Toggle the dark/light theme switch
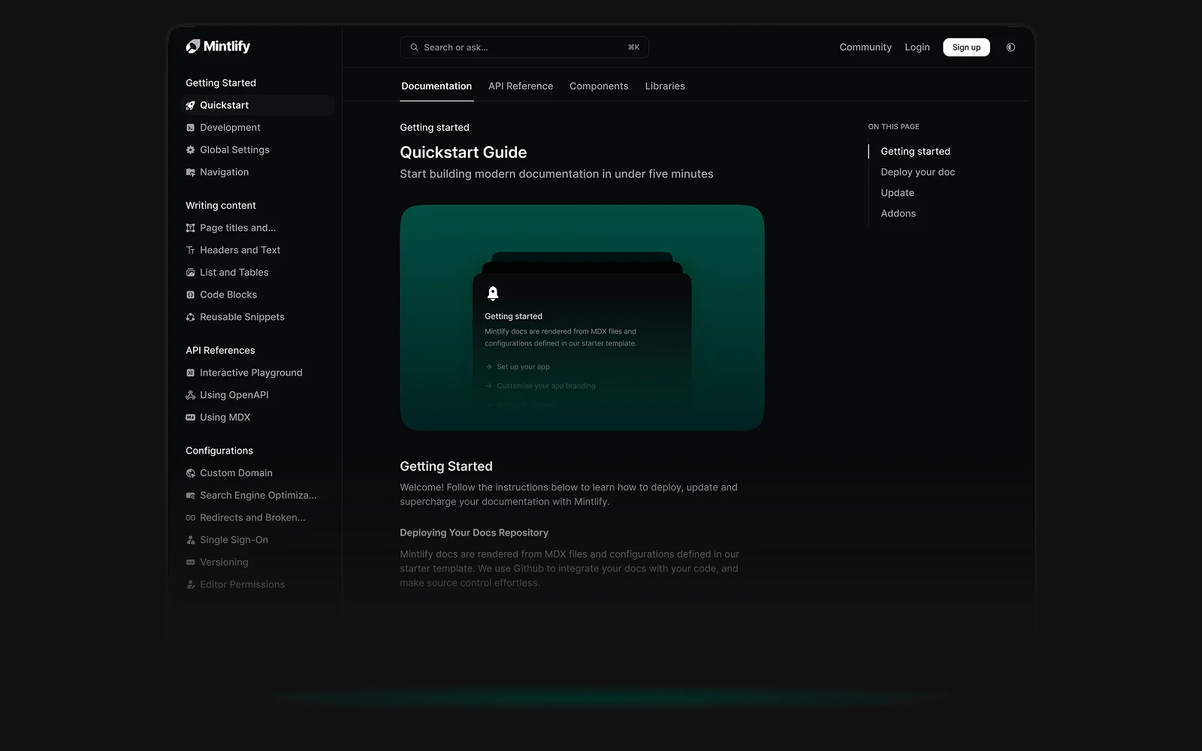This screenshot has width=1202, height=751. click(1010, 47)
